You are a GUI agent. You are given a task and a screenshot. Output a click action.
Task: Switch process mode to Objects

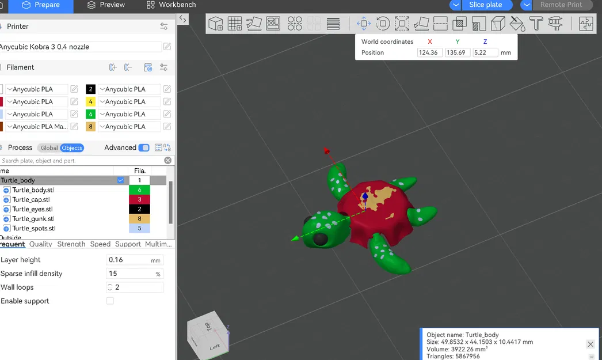(72, 148)
